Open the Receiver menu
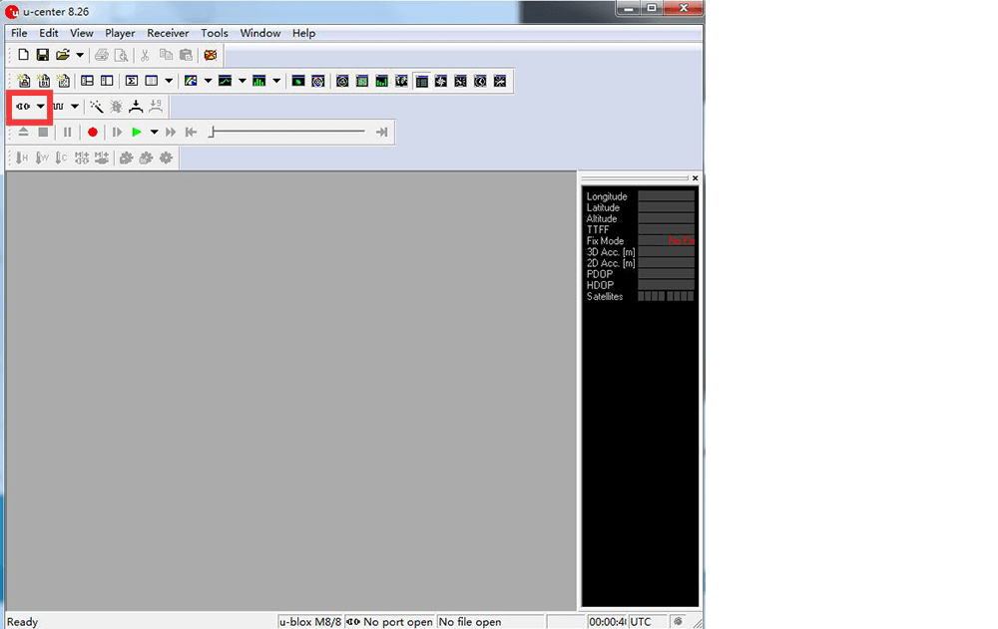 coord(168,33)
